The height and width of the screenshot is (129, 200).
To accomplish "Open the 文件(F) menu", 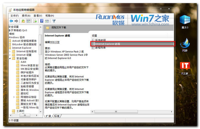I will click(x=15, y=16).
